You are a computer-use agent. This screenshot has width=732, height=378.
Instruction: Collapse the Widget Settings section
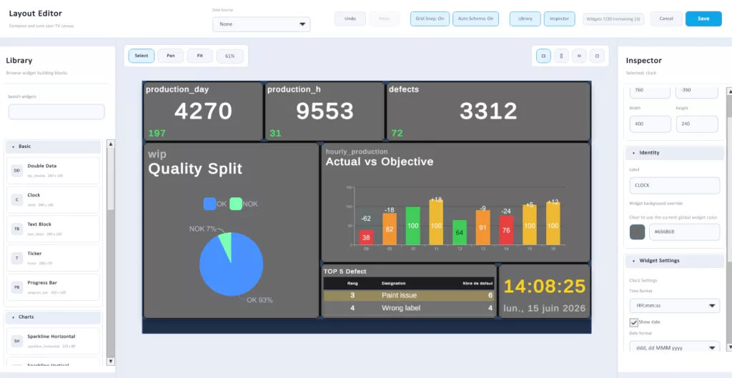click(675, 261)
